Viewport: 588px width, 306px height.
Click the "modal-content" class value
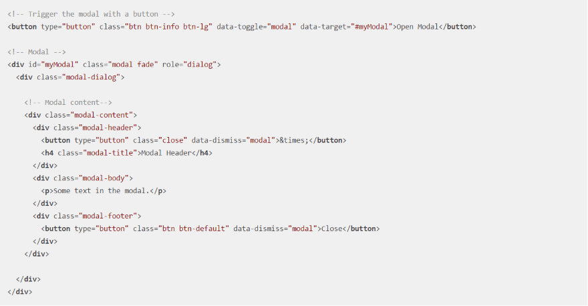click(x=104, y=116)
